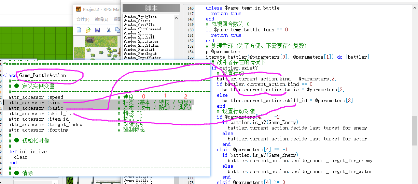
Task: Click the Copy icon in the toolbar
Action: 118,30
